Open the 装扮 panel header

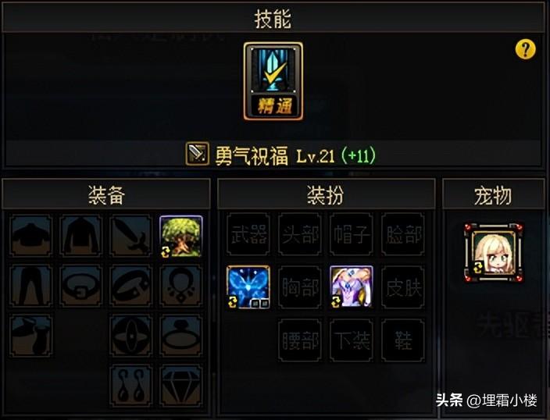point(327,194)
